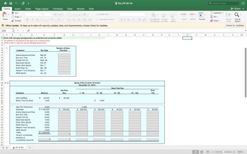The image size is (247, 154).
Task: Switch to the Draw tab
Action: (x=28, y=9)
